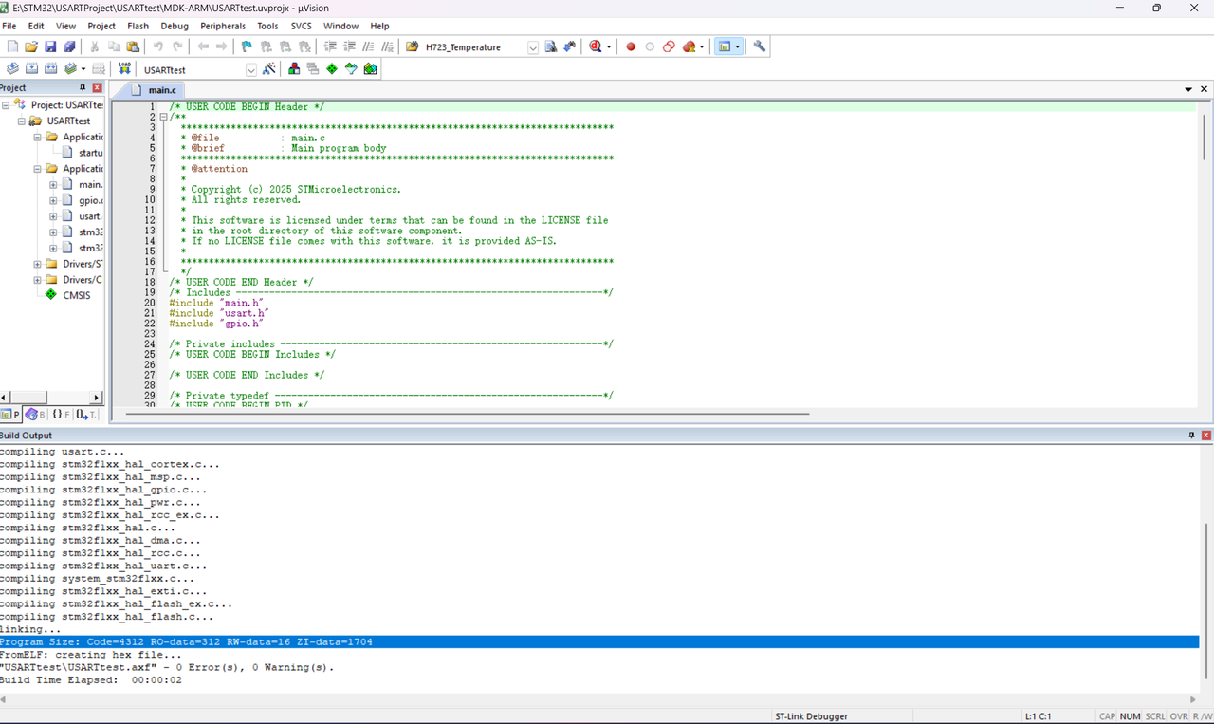Expand the main.c node in project tree
This screenshot has height=724, width=1214.
click(54, 185)
